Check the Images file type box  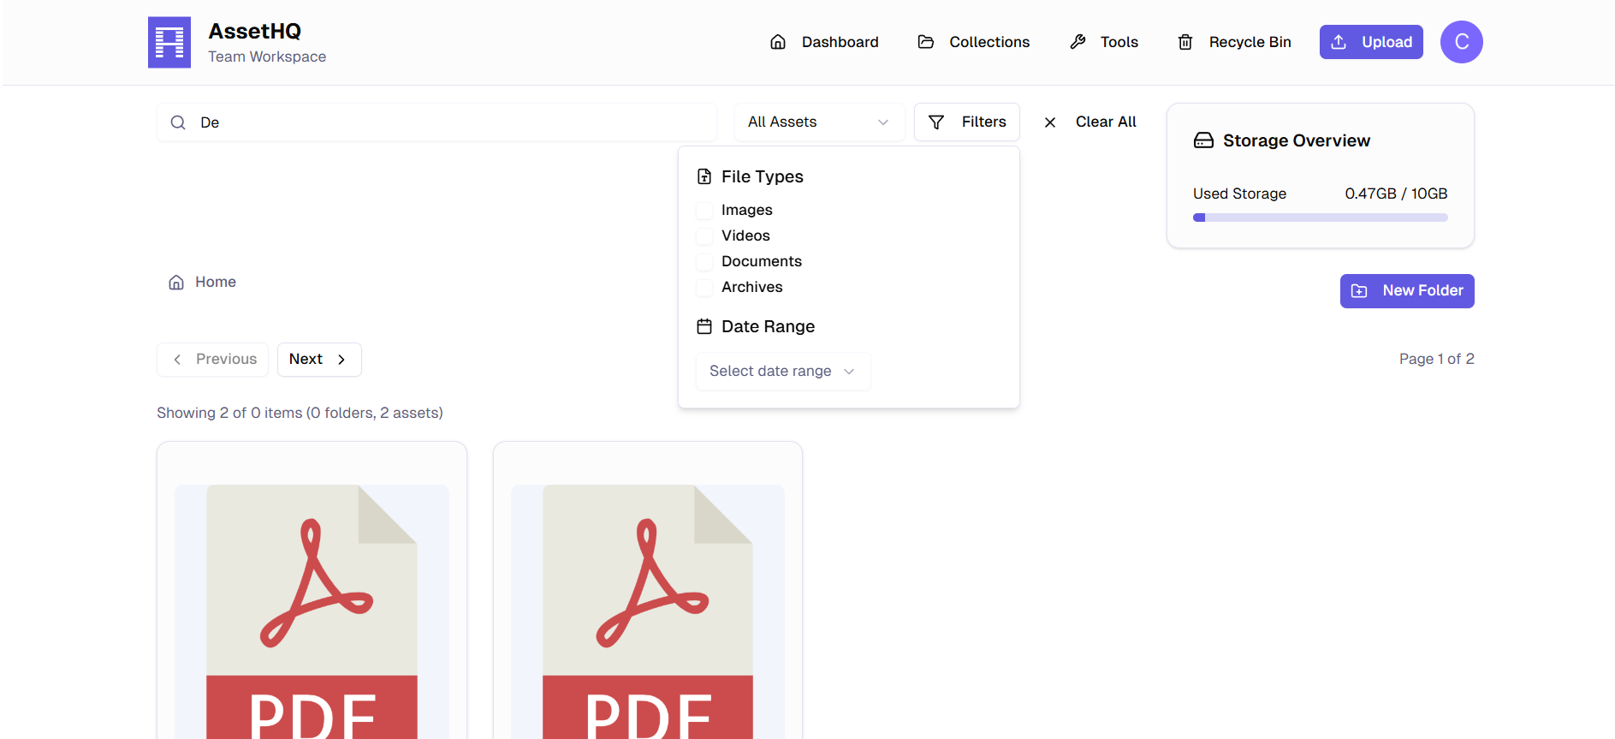tap(704, 211)
